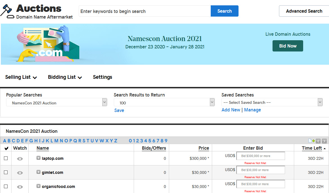Open the organicfood.com domain listing

point(58,187)
